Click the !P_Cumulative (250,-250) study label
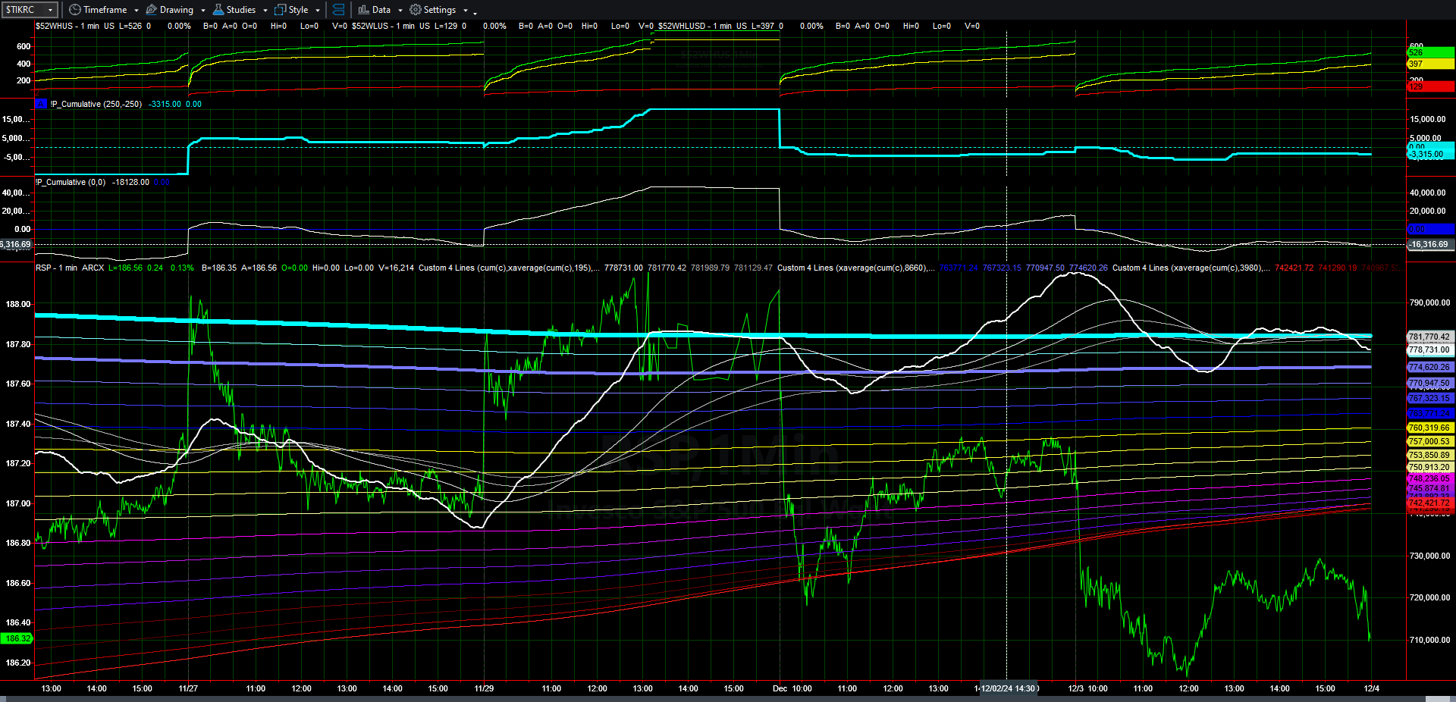1456x702 pixels. coord(96,104)
